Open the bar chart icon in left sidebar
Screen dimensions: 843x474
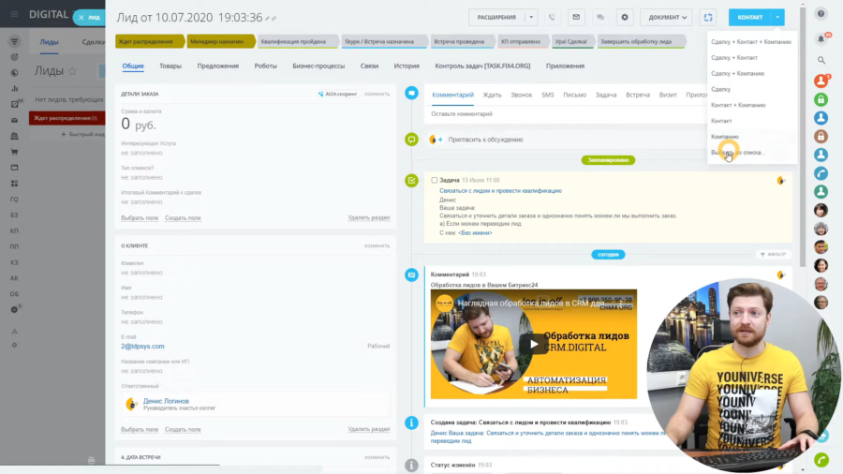click(14, 89)
